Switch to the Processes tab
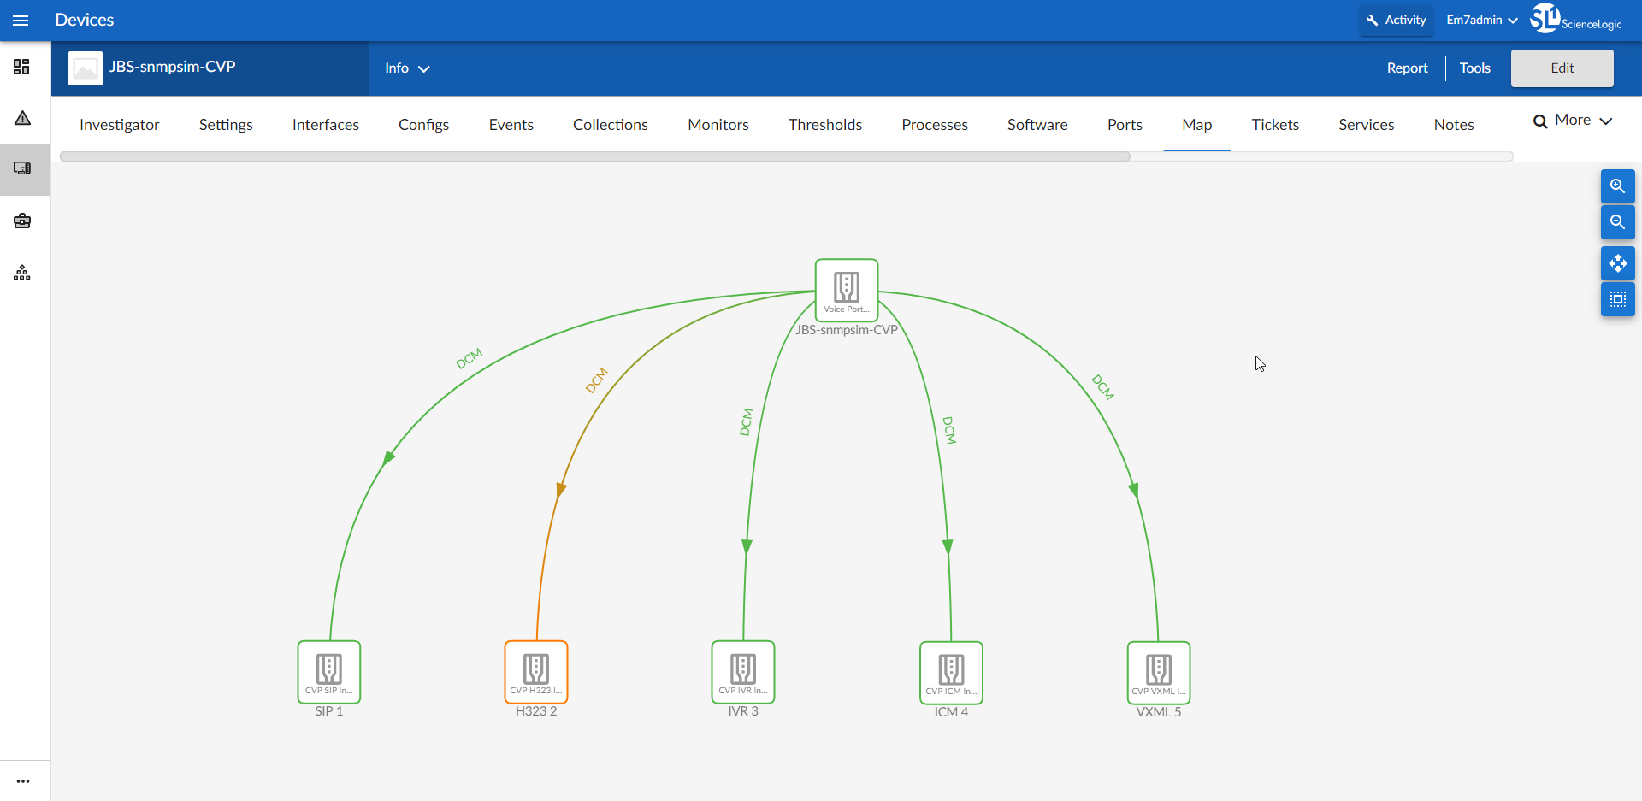 click(935, 125)
